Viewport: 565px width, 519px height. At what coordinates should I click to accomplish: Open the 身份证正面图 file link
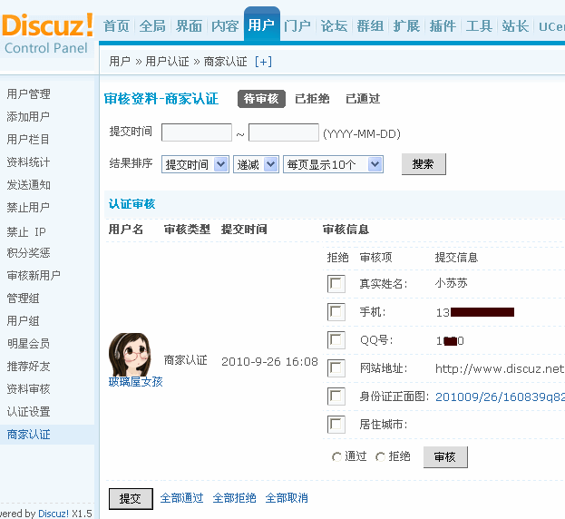pos(499,397)
